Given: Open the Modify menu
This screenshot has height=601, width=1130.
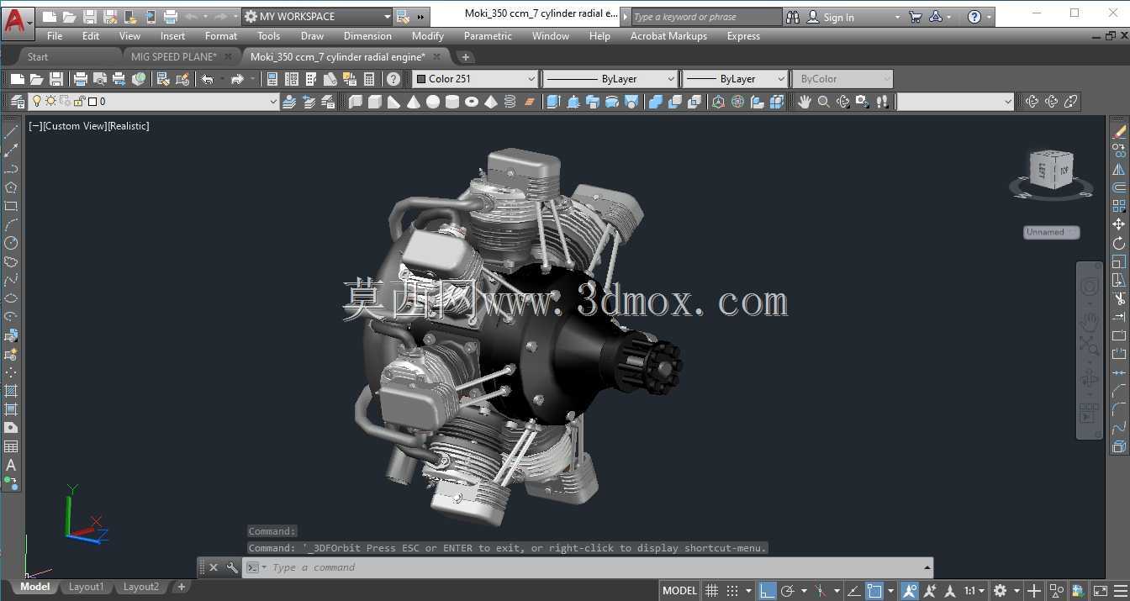Looking at the screenshot, I should (427, 36).
